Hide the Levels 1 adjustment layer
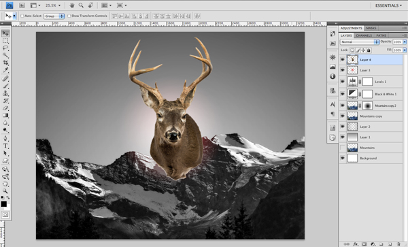 click(343, 82)
